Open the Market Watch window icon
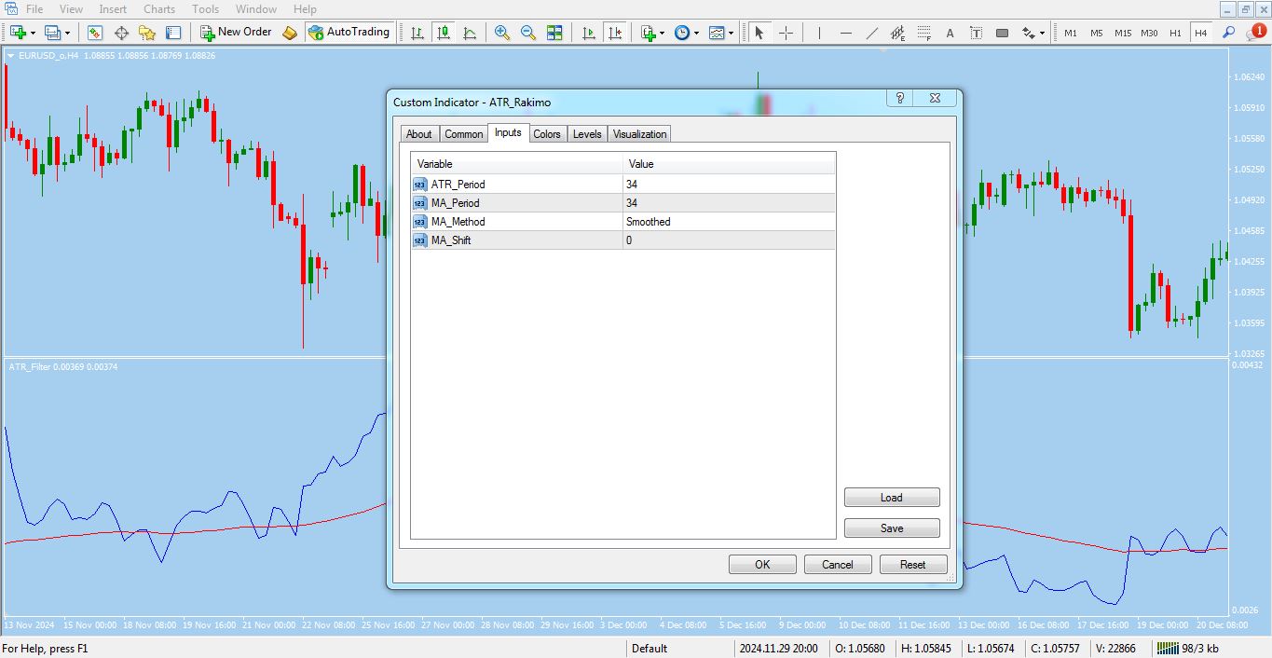 coord(95,33)
